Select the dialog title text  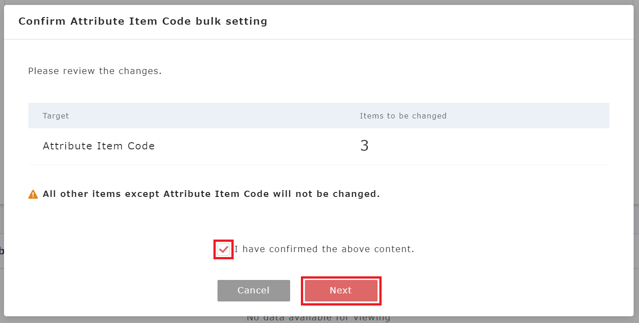click(x=143, y=21)
